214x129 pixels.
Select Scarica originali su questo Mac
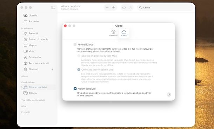point(79,56)
